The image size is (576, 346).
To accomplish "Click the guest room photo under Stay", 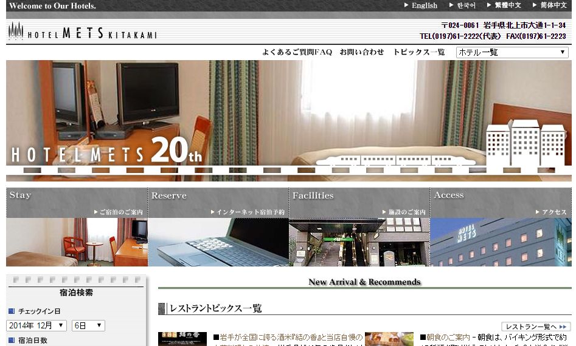I will point(77,242).
